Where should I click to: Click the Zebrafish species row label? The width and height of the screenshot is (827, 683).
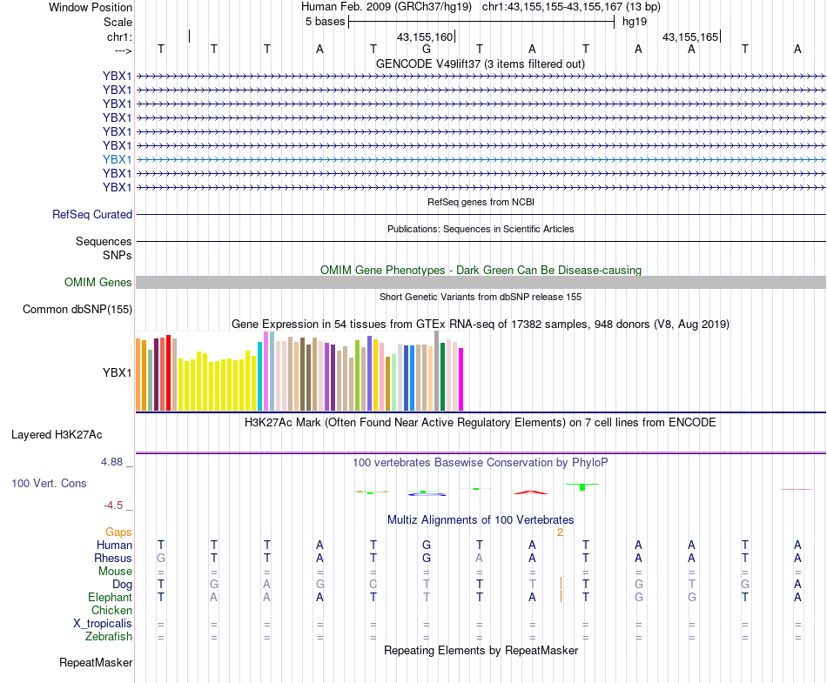coord(109,637)
